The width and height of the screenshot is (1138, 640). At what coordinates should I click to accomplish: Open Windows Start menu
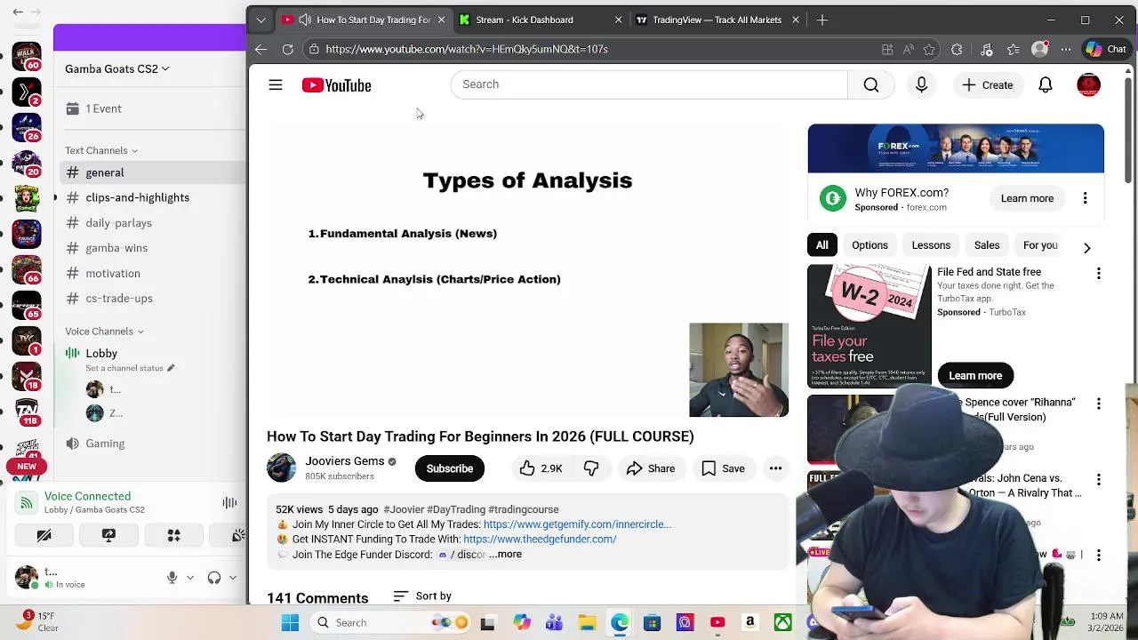[x=290, y=623]
